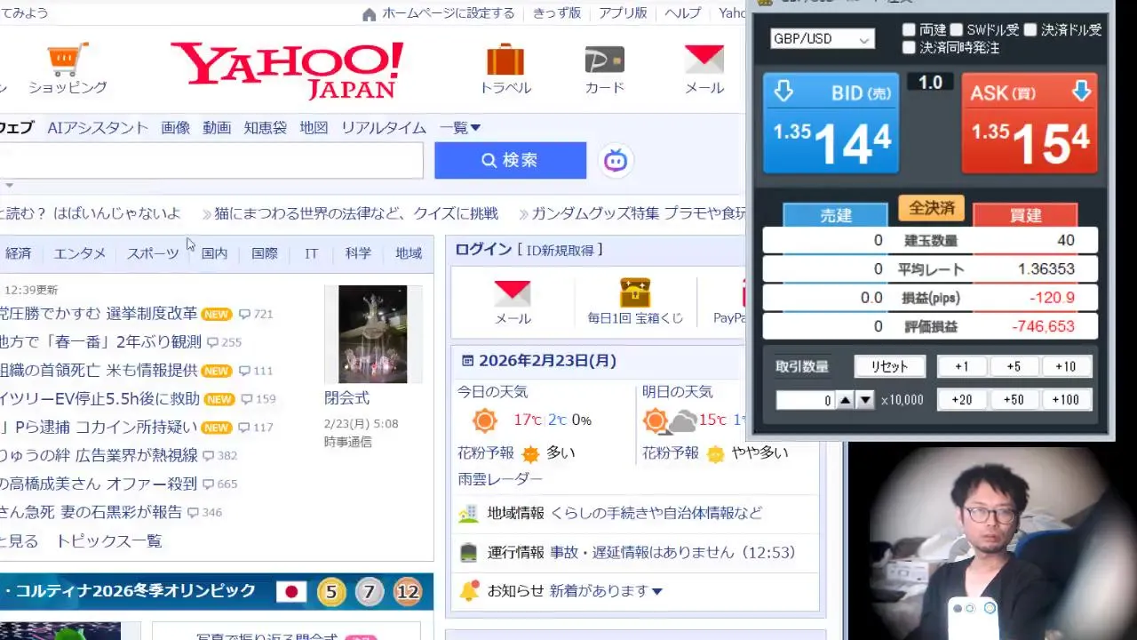
Task: Switch to the スポーツ news tab
Action: [x=153, y=253]
